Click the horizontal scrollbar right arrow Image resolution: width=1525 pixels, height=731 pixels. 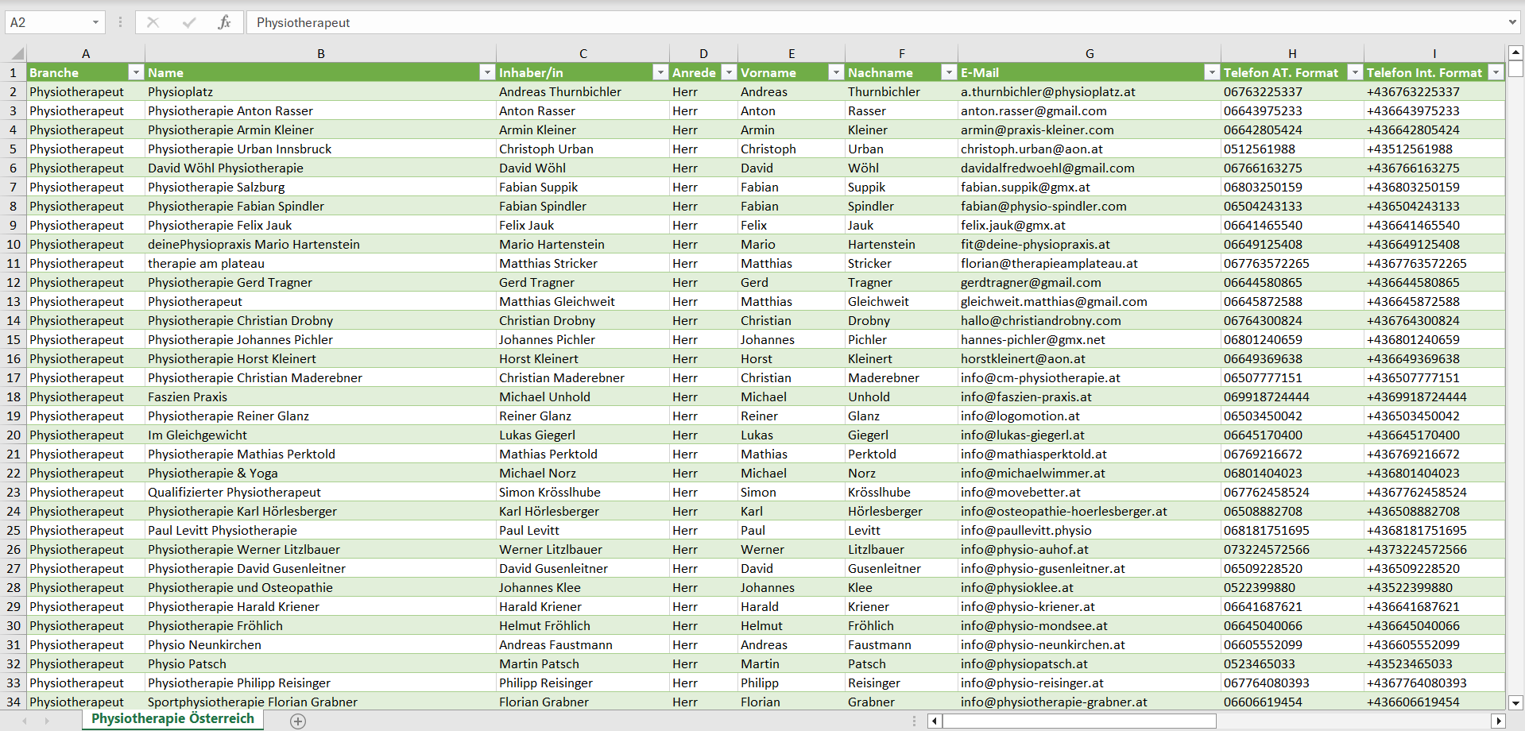point(1498,721)
